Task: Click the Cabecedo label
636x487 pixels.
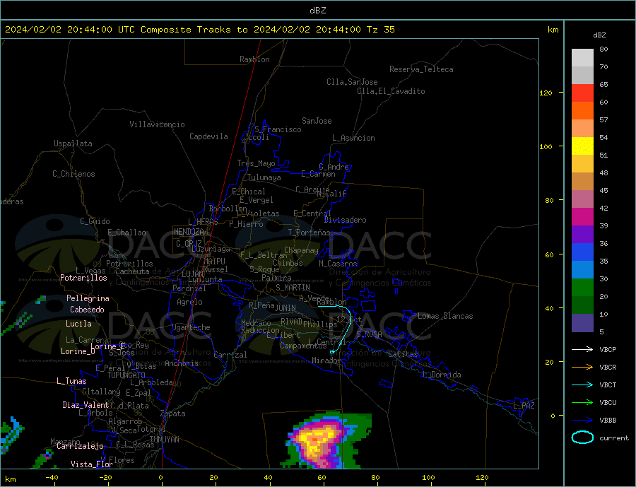Action: pyautogui.click(x=87, y=310)
